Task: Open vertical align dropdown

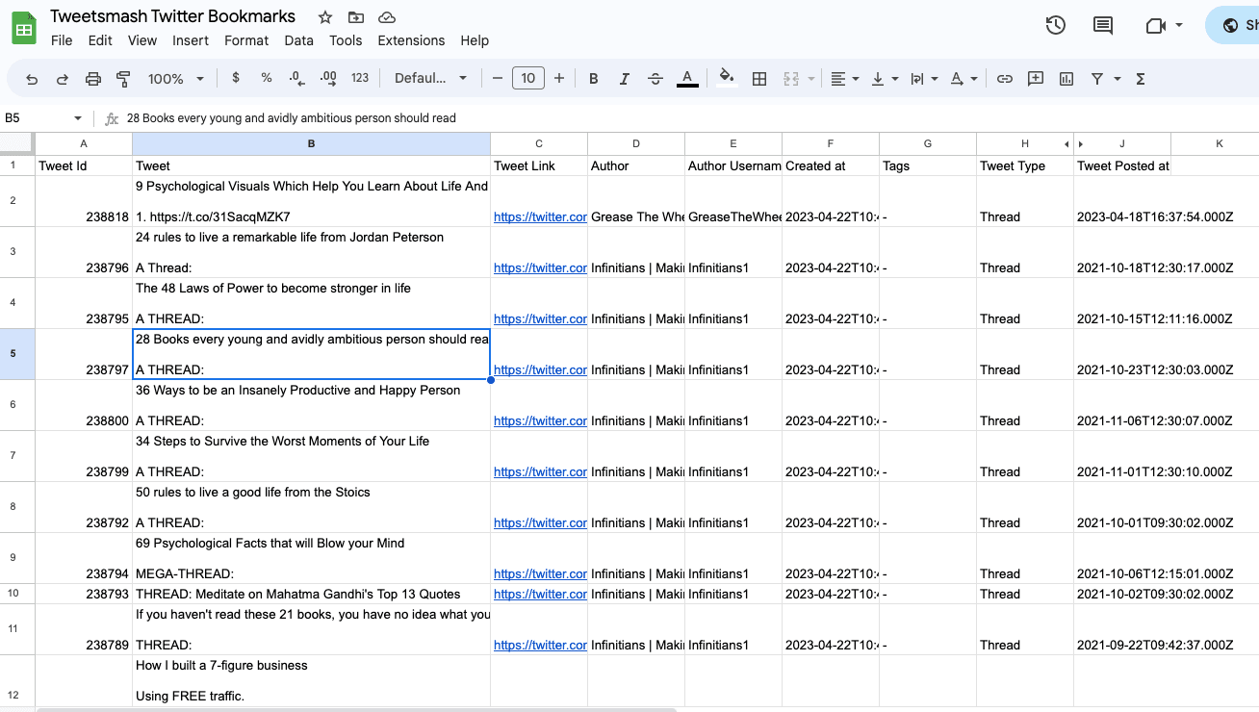Action: click(x=885, y=79)
